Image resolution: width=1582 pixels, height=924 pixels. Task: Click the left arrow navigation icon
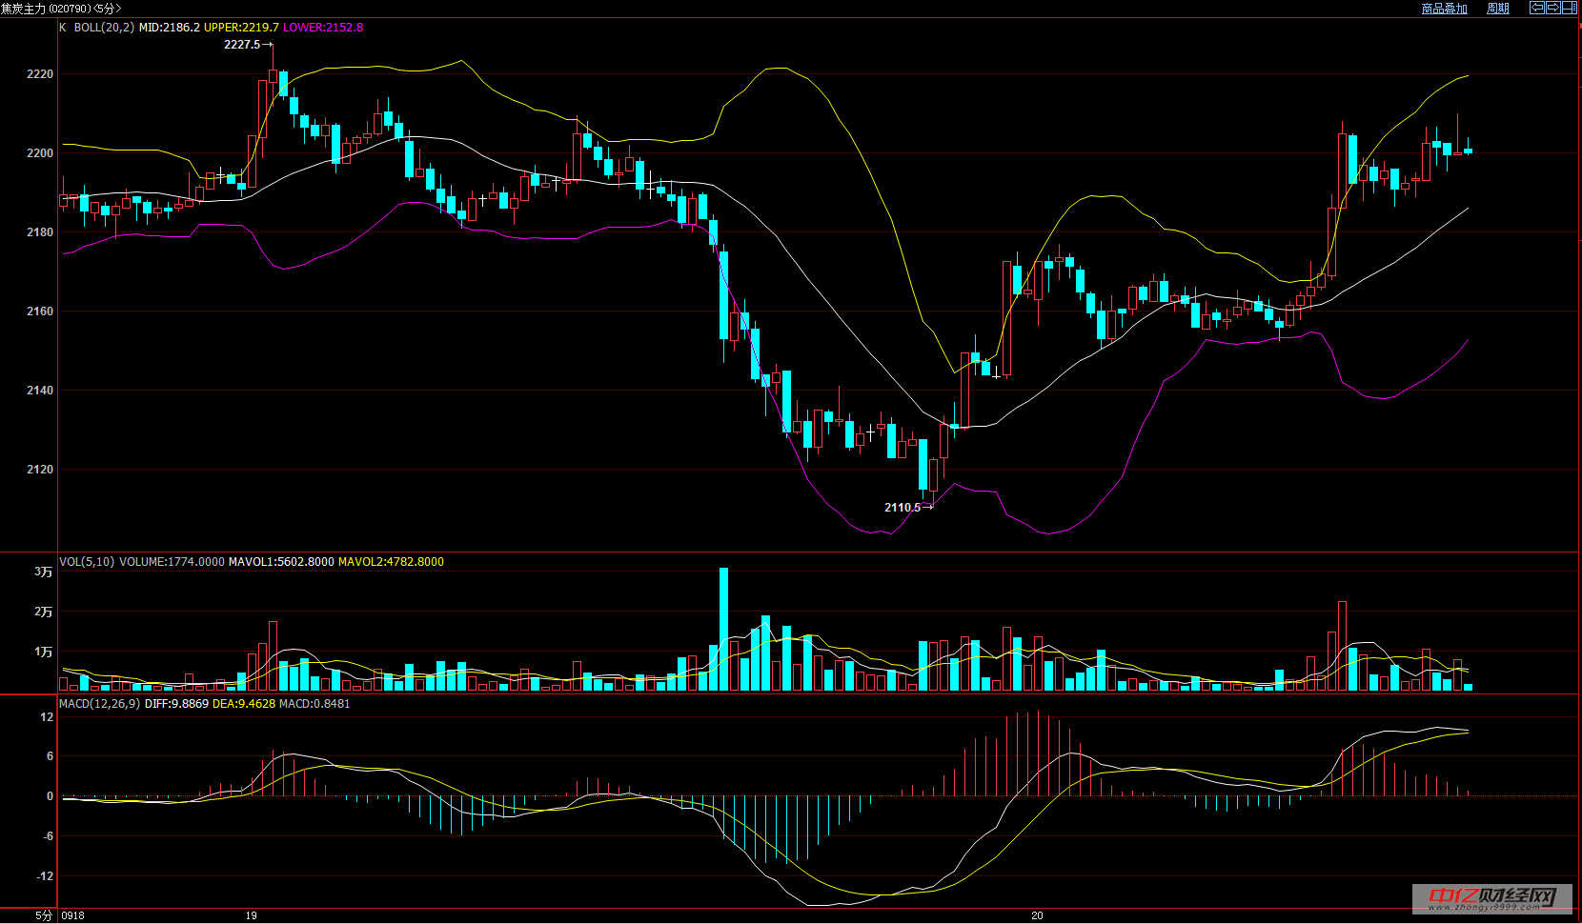pos(1537,8)
